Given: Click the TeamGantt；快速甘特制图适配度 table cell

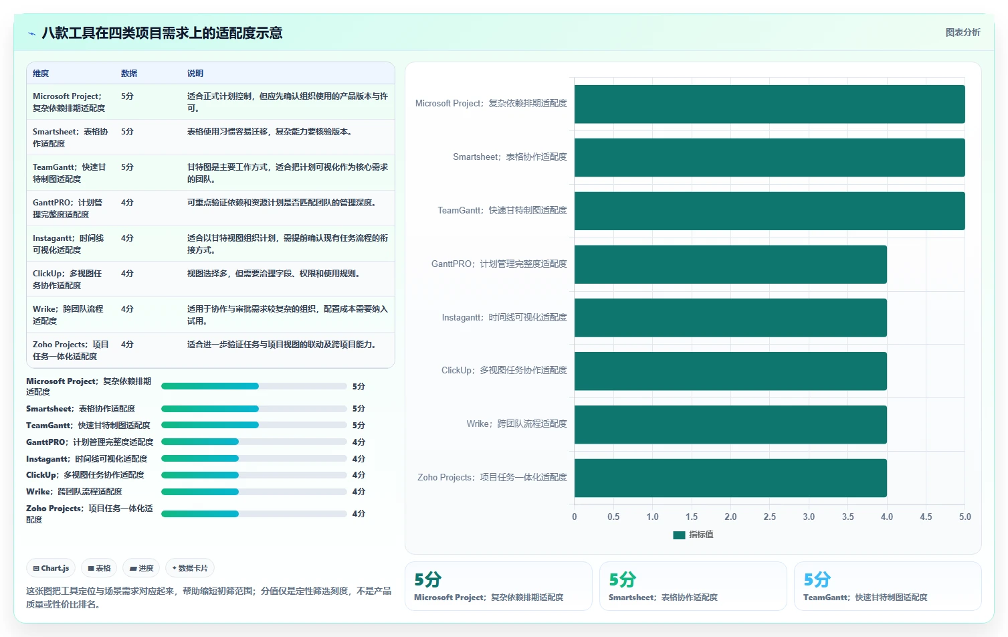Looking at the screenshot, I should click(x=70, y=173).
